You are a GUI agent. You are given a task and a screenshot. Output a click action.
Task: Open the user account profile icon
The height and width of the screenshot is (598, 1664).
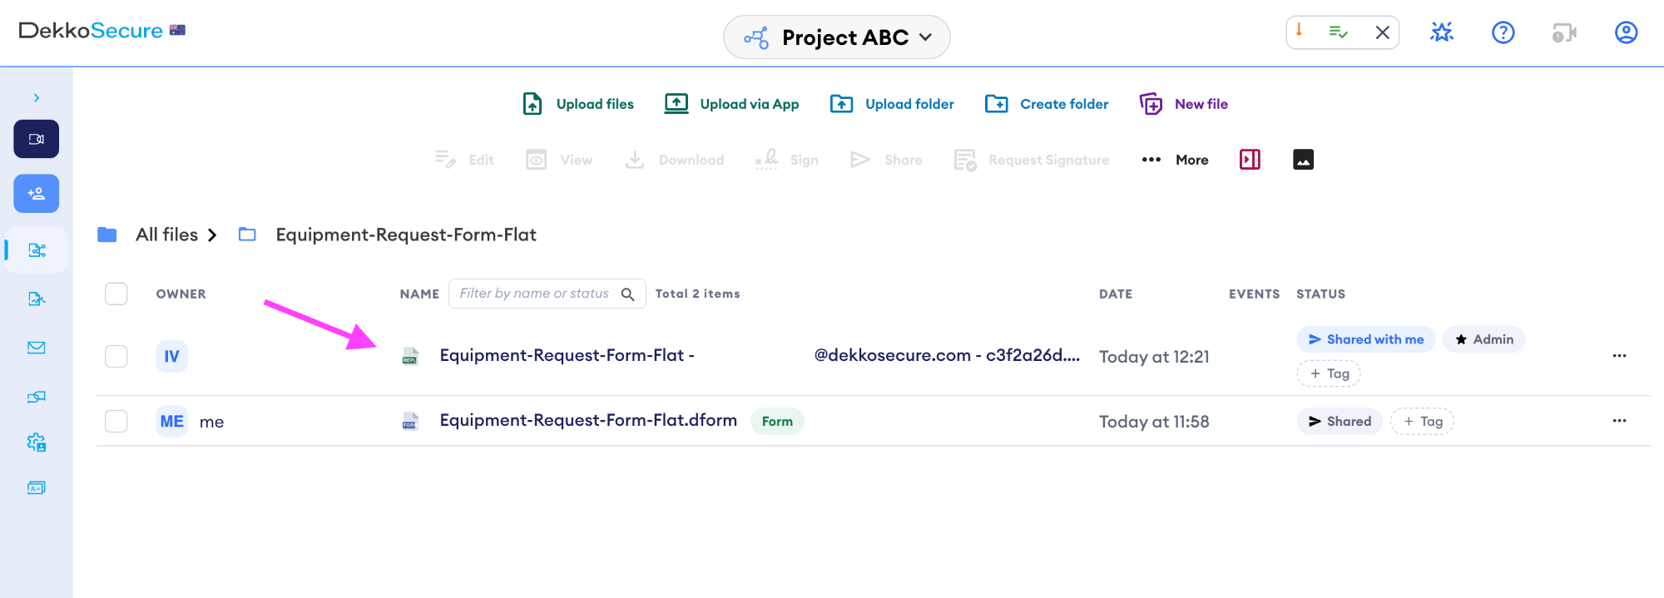tap(1627, 32)
